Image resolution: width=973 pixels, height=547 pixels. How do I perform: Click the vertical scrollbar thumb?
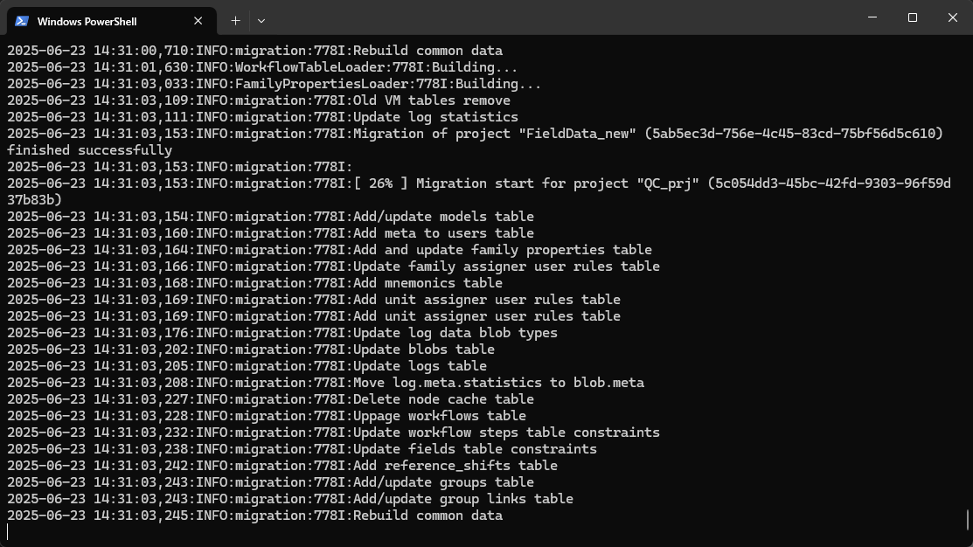[x=968, y=519]
